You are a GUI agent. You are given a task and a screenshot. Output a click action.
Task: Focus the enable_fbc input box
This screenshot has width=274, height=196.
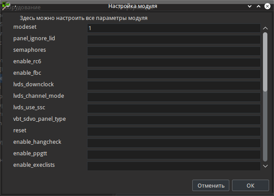(173, 74)
